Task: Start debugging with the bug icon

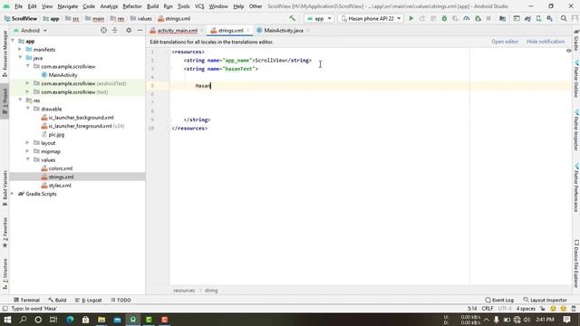Action: [x=444, y=18]
